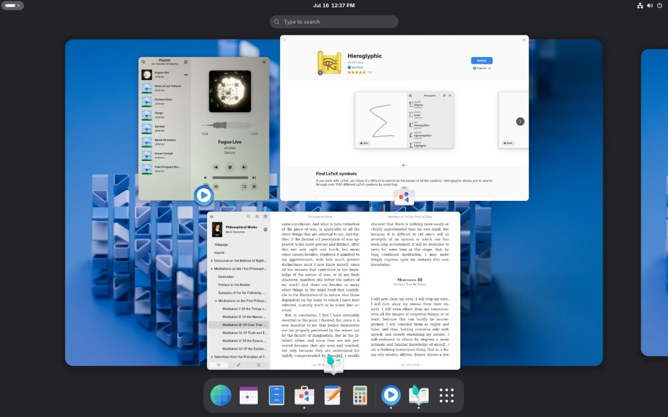This screenshot has height=417, width=668.
Task: Click the select checkmark icon in the Playlist header
Action: [x=186, y=62]
